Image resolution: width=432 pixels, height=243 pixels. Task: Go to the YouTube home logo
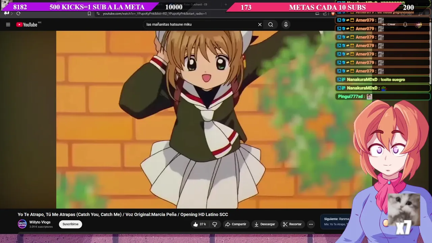pyautogui.click(x=27, y=25)
